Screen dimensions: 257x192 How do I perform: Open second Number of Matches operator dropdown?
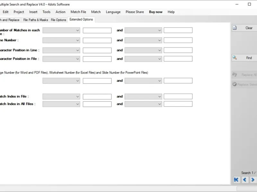pos(143,30)
